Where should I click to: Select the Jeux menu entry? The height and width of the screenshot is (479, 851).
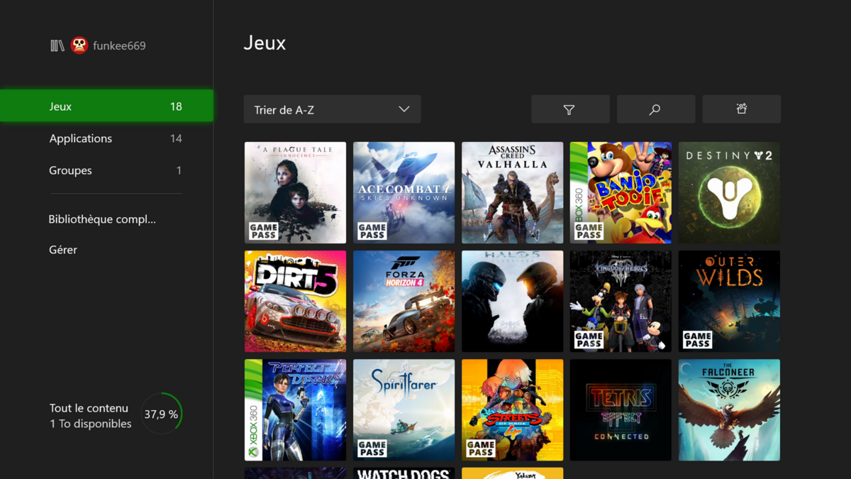(106, 106)
